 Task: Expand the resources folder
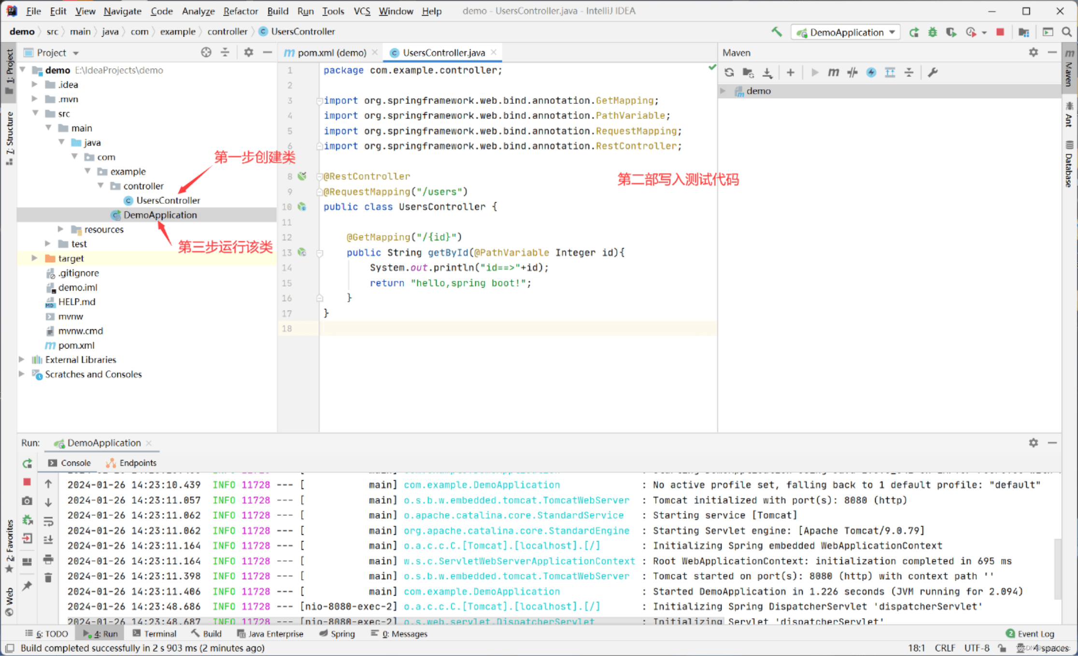(61, 229)
